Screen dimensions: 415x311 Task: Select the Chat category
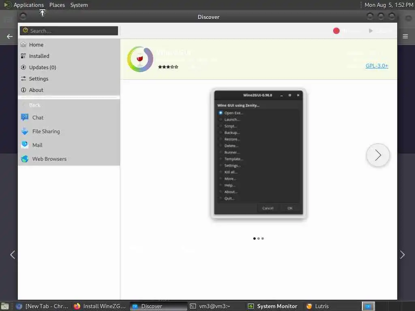(x=69, y=117)
